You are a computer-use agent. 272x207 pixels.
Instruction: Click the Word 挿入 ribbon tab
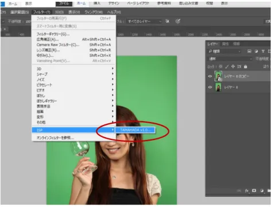coord(97,3)
